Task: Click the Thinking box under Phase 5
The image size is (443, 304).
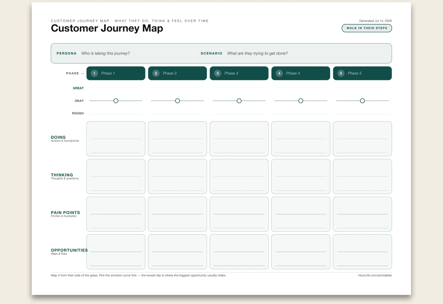Action: pos(362,176)
